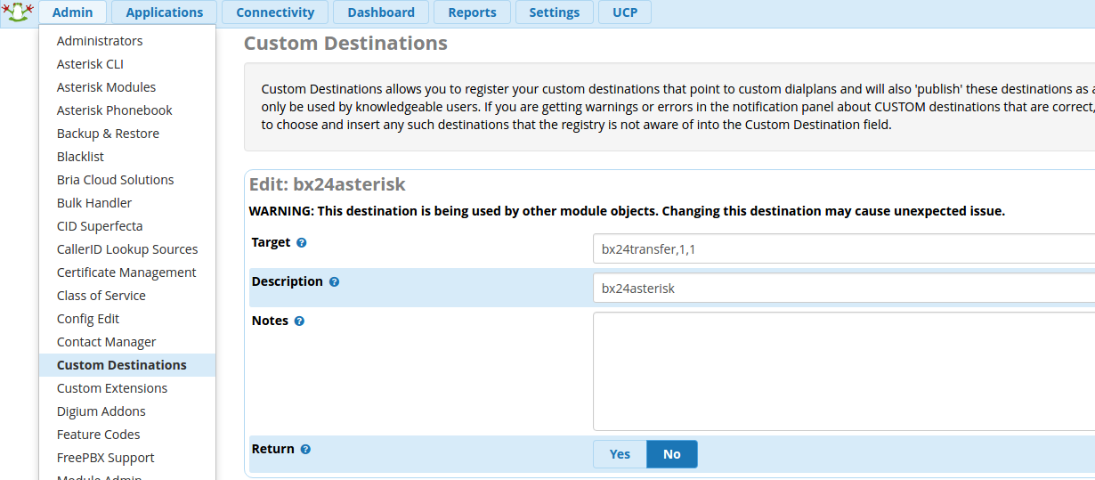Show help icon beside Return
The height and width of the screenshot is (480, 1095).
pyautogui.click(x=305, y=449)
